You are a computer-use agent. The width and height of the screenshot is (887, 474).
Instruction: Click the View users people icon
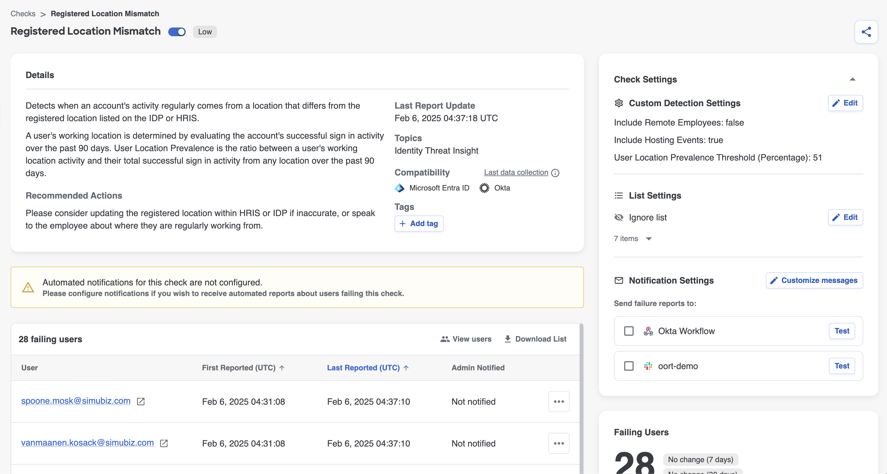click(444, 339)
